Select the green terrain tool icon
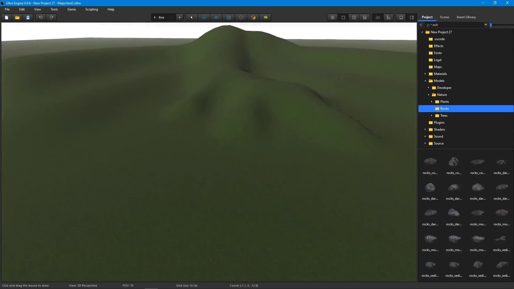Viewport: 514px width, 289px height. click(x=266, y=17)
